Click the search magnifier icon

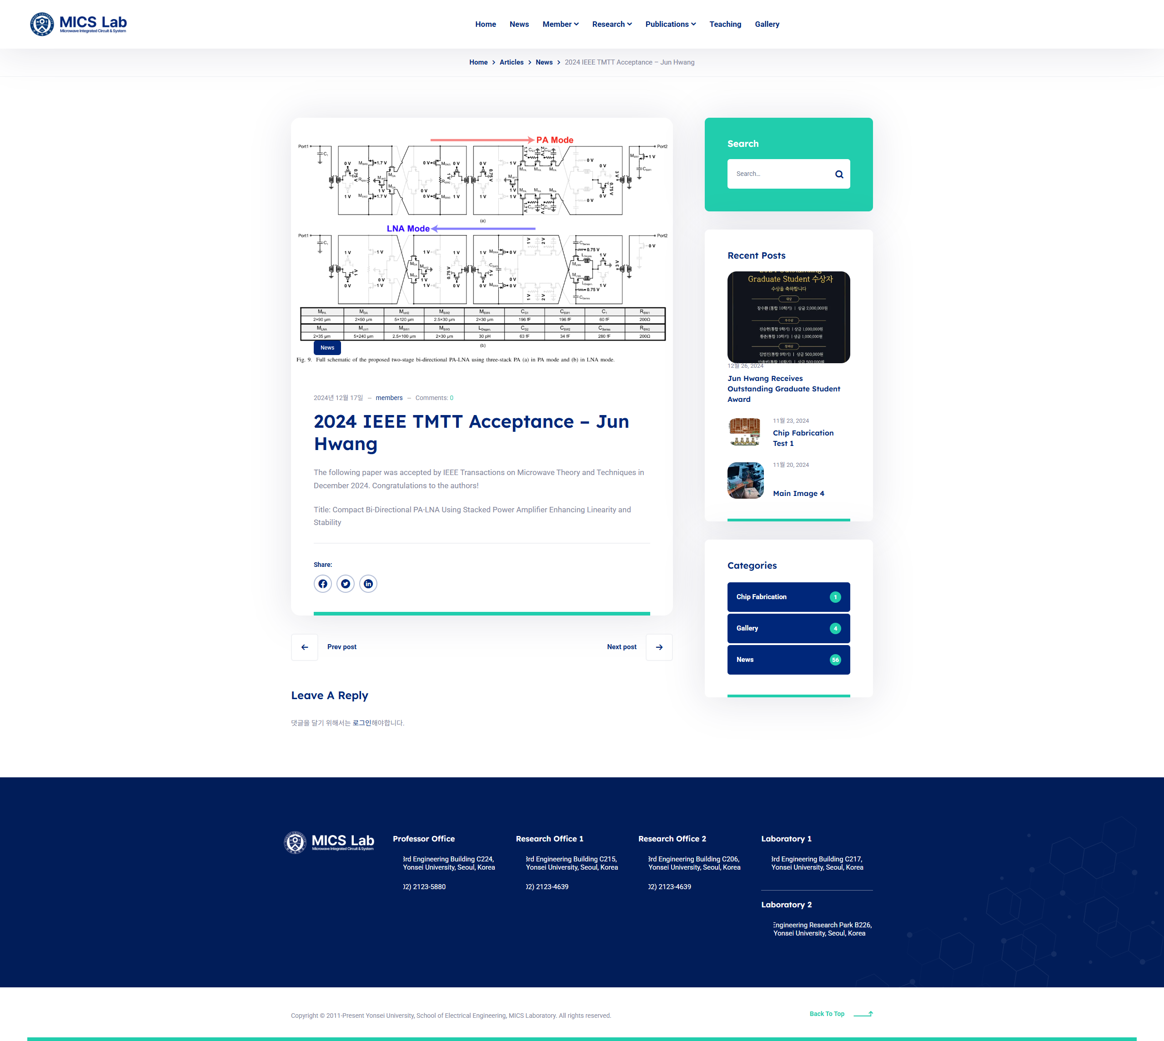838,174
